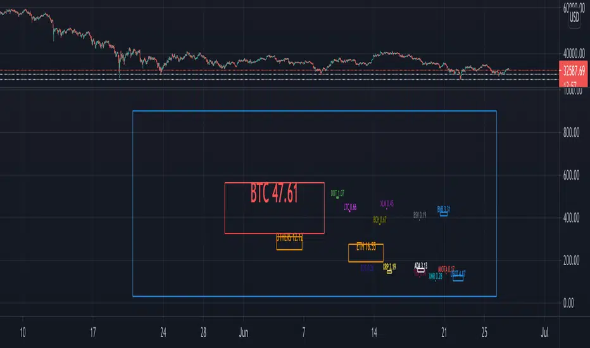Select the ETH 16.55 box
The width and height of the screenshot is (590, 348).
(366, 253)
